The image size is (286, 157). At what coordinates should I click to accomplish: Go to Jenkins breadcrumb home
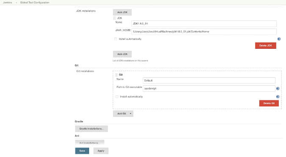[x=7, y=3]
